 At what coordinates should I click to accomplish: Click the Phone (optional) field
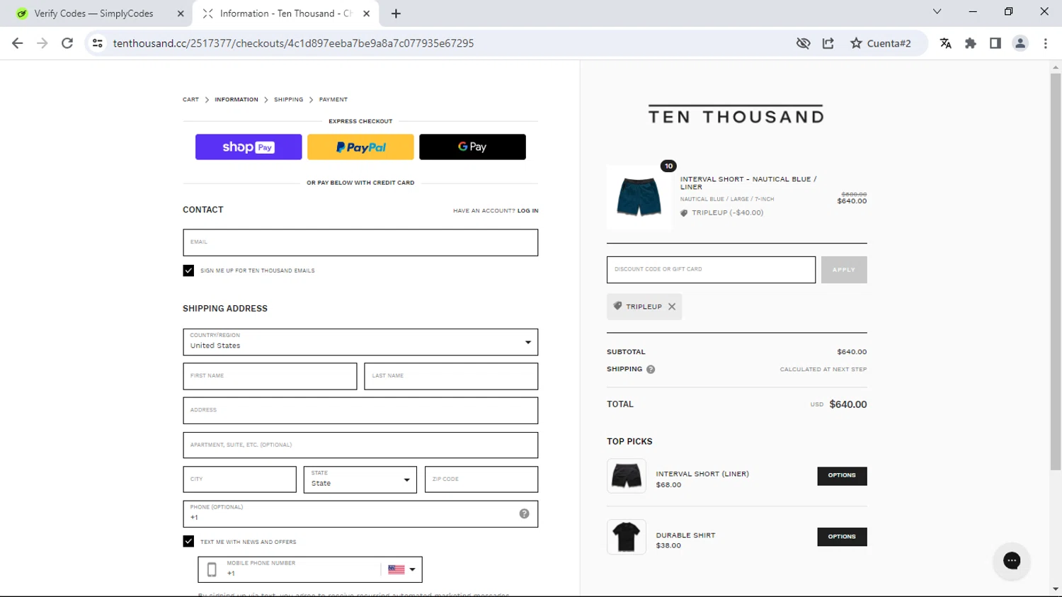coord(360,514)
